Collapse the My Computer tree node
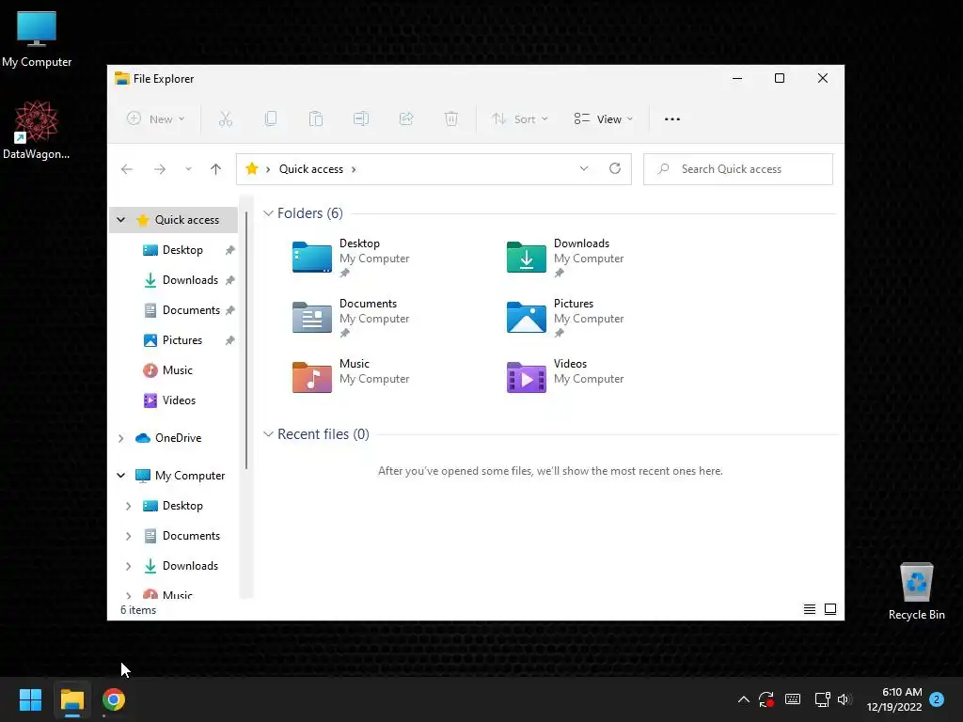This screenshot has height=722, width=963. coord(121,475)
